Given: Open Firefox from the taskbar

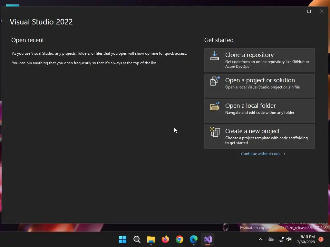Looking at the screenshot, I should pyautogui.click(x=165, y=239).
